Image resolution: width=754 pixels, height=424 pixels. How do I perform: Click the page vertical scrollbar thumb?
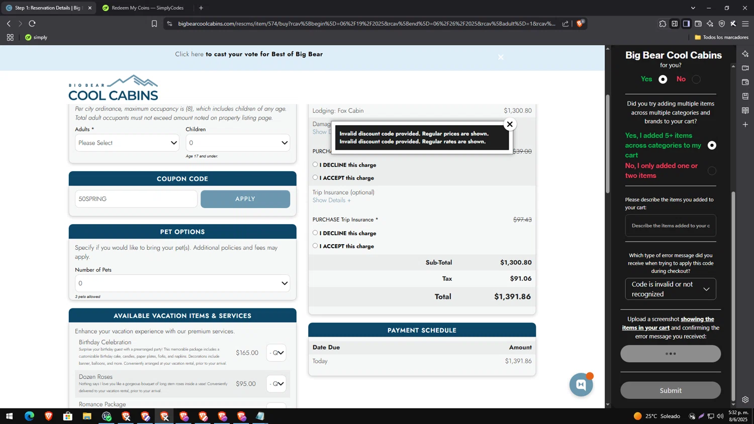tap(608, 144)
